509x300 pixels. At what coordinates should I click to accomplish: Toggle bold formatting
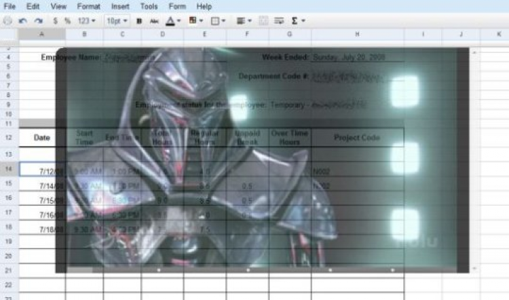point(139,21)
